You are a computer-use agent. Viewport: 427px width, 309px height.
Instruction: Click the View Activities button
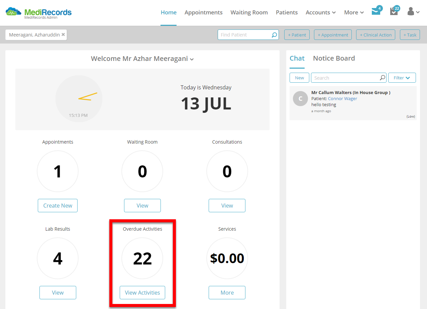[142, 293]
